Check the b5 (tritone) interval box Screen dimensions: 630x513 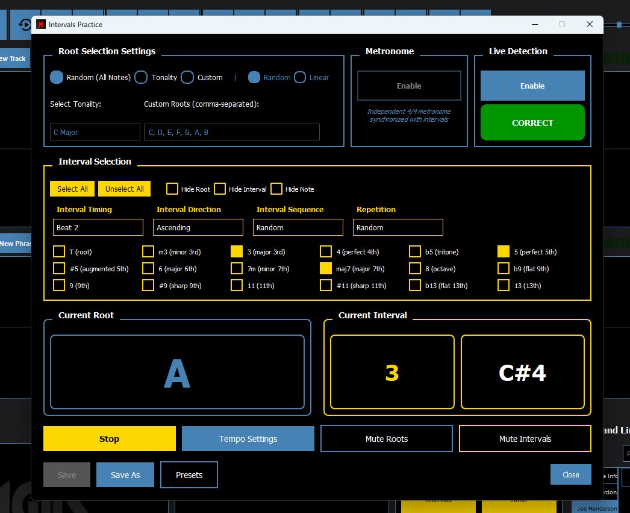(x=415, y=252)
